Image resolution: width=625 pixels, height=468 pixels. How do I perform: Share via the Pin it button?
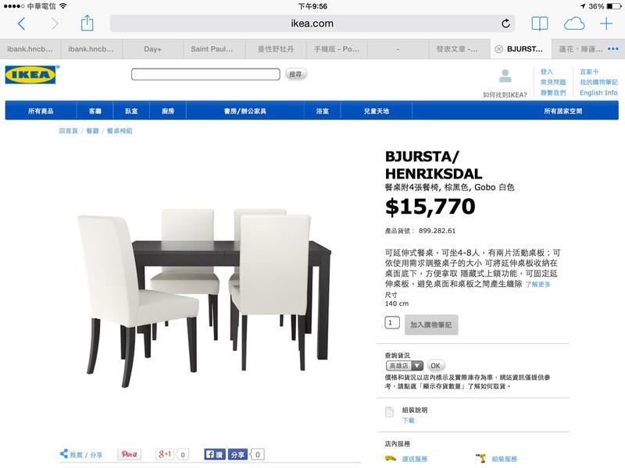130,454
